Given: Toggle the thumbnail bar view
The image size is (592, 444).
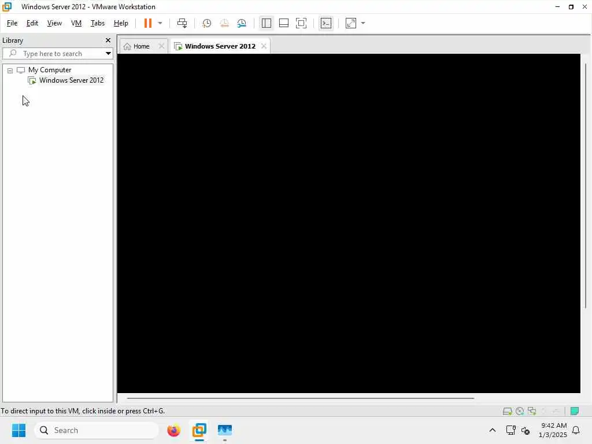Looking at the screenshot, I should pos(283,23).
